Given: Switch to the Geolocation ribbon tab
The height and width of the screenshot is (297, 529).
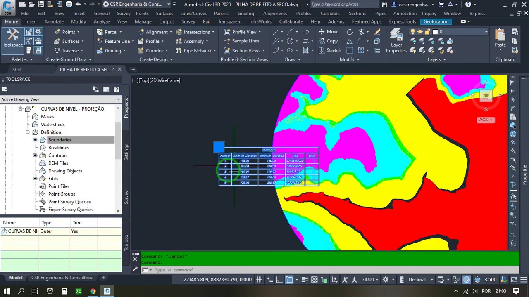Looking at the screenshot, I should pos(436,21).
